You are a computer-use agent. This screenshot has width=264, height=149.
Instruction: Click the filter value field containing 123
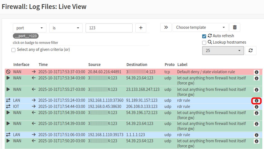(109, 28)
